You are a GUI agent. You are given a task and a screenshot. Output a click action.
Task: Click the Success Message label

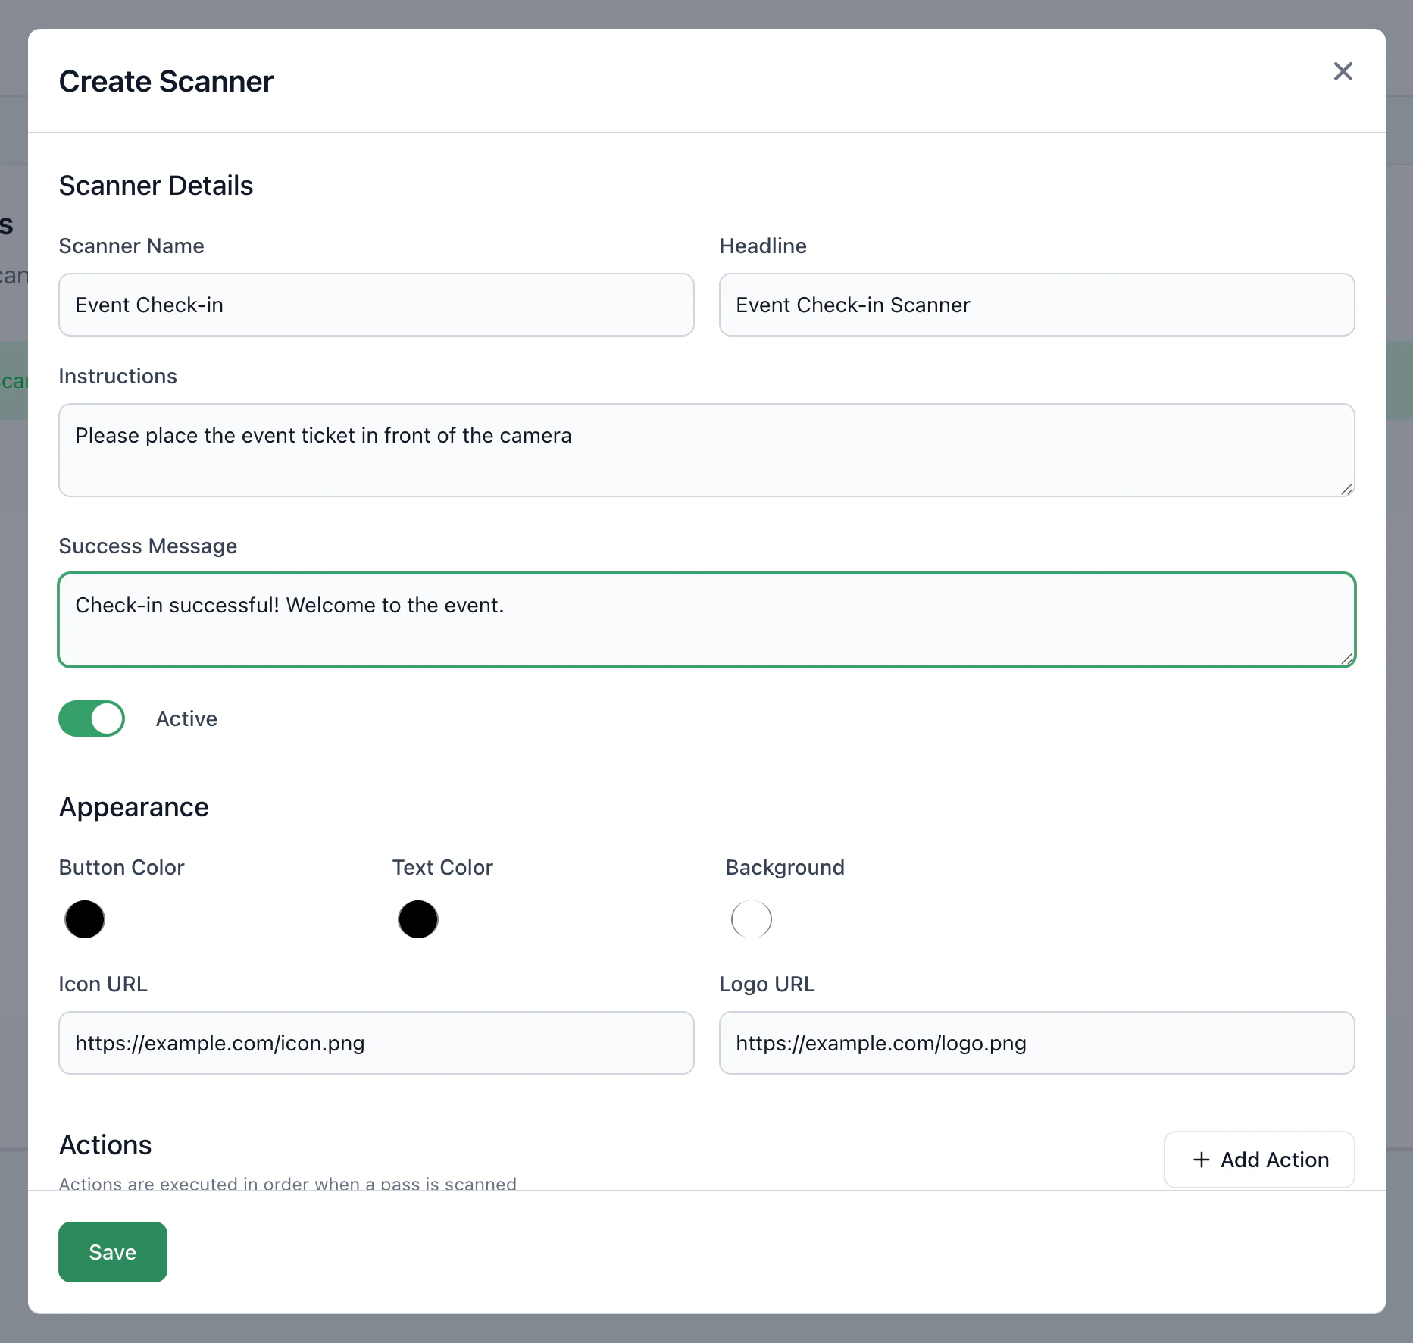pos(148,546)
